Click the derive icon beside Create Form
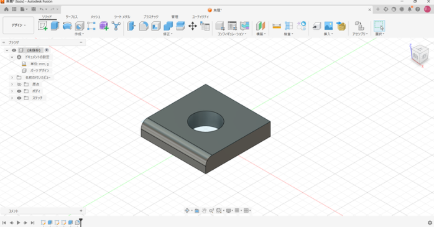This screenshot has width=434, height=227. point(116,26)
